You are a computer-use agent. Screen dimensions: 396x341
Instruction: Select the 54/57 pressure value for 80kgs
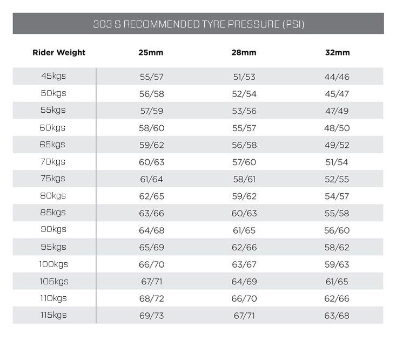[x=337, y=196]
